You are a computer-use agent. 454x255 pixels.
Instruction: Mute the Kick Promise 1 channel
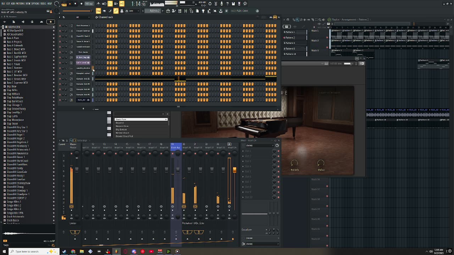(x=60, y=25)
